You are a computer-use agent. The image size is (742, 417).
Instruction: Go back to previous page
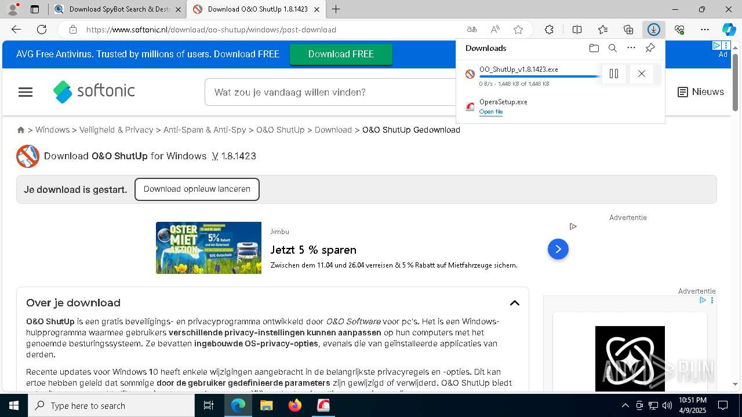tap(16, 30)
